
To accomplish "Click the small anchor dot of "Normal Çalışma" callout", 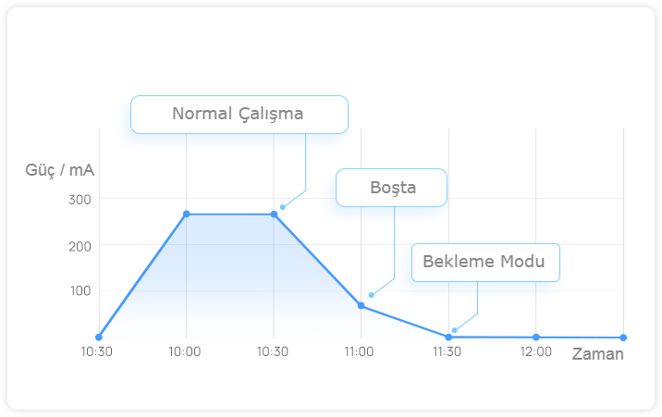I will click(282, 207).
